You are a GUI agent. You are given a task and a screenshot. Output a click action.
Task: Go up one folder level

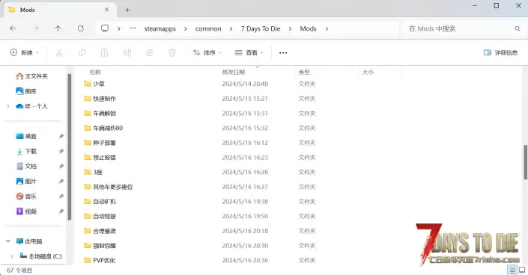coord(58,28)
